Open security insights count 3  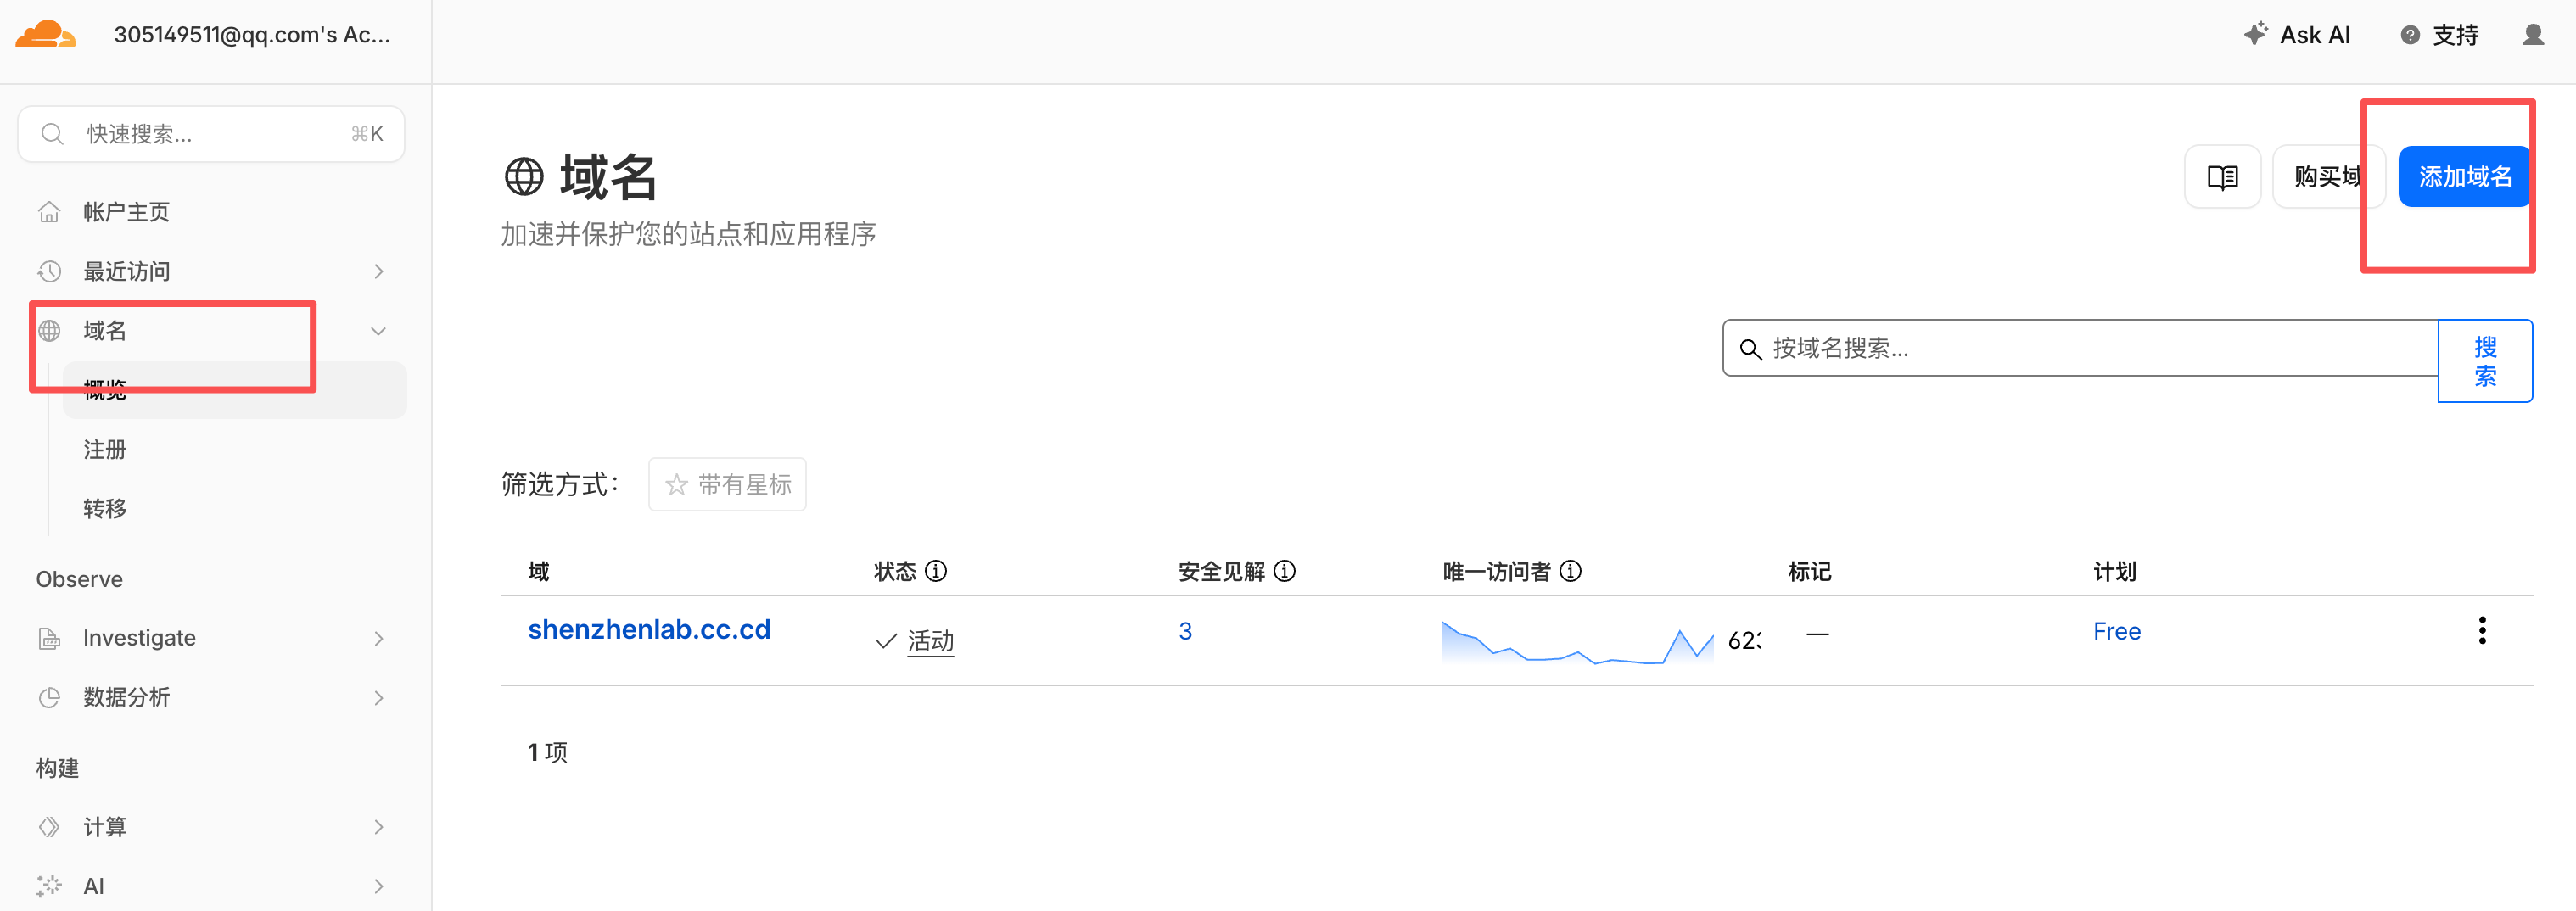[x=1185, y=631]
